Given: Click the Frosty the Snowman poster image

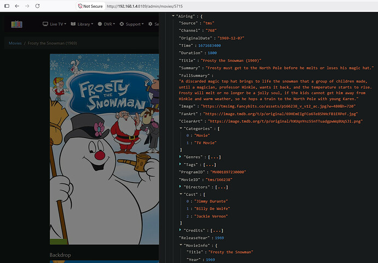Looking at the screenshot, I should [x=105, y=149].
